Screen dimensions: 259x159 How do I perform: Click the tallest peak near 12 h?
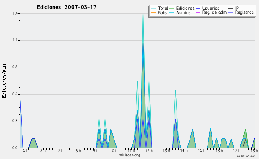pos(143,14)
